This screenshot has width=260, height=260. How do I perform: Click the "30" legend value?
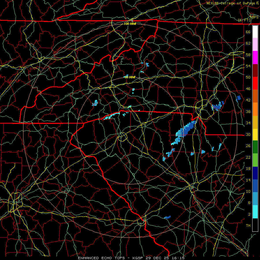point(248,134)
